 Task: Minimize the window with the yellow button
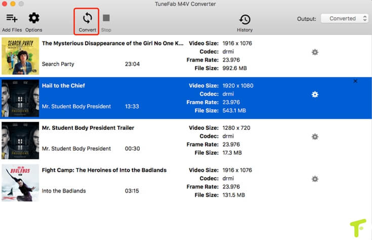(13, 4)
